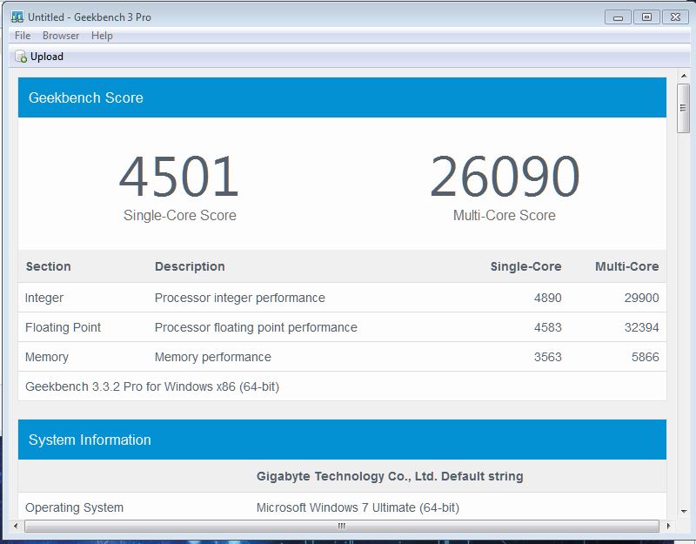Click the Multi-Core Score label

(505, 215)
